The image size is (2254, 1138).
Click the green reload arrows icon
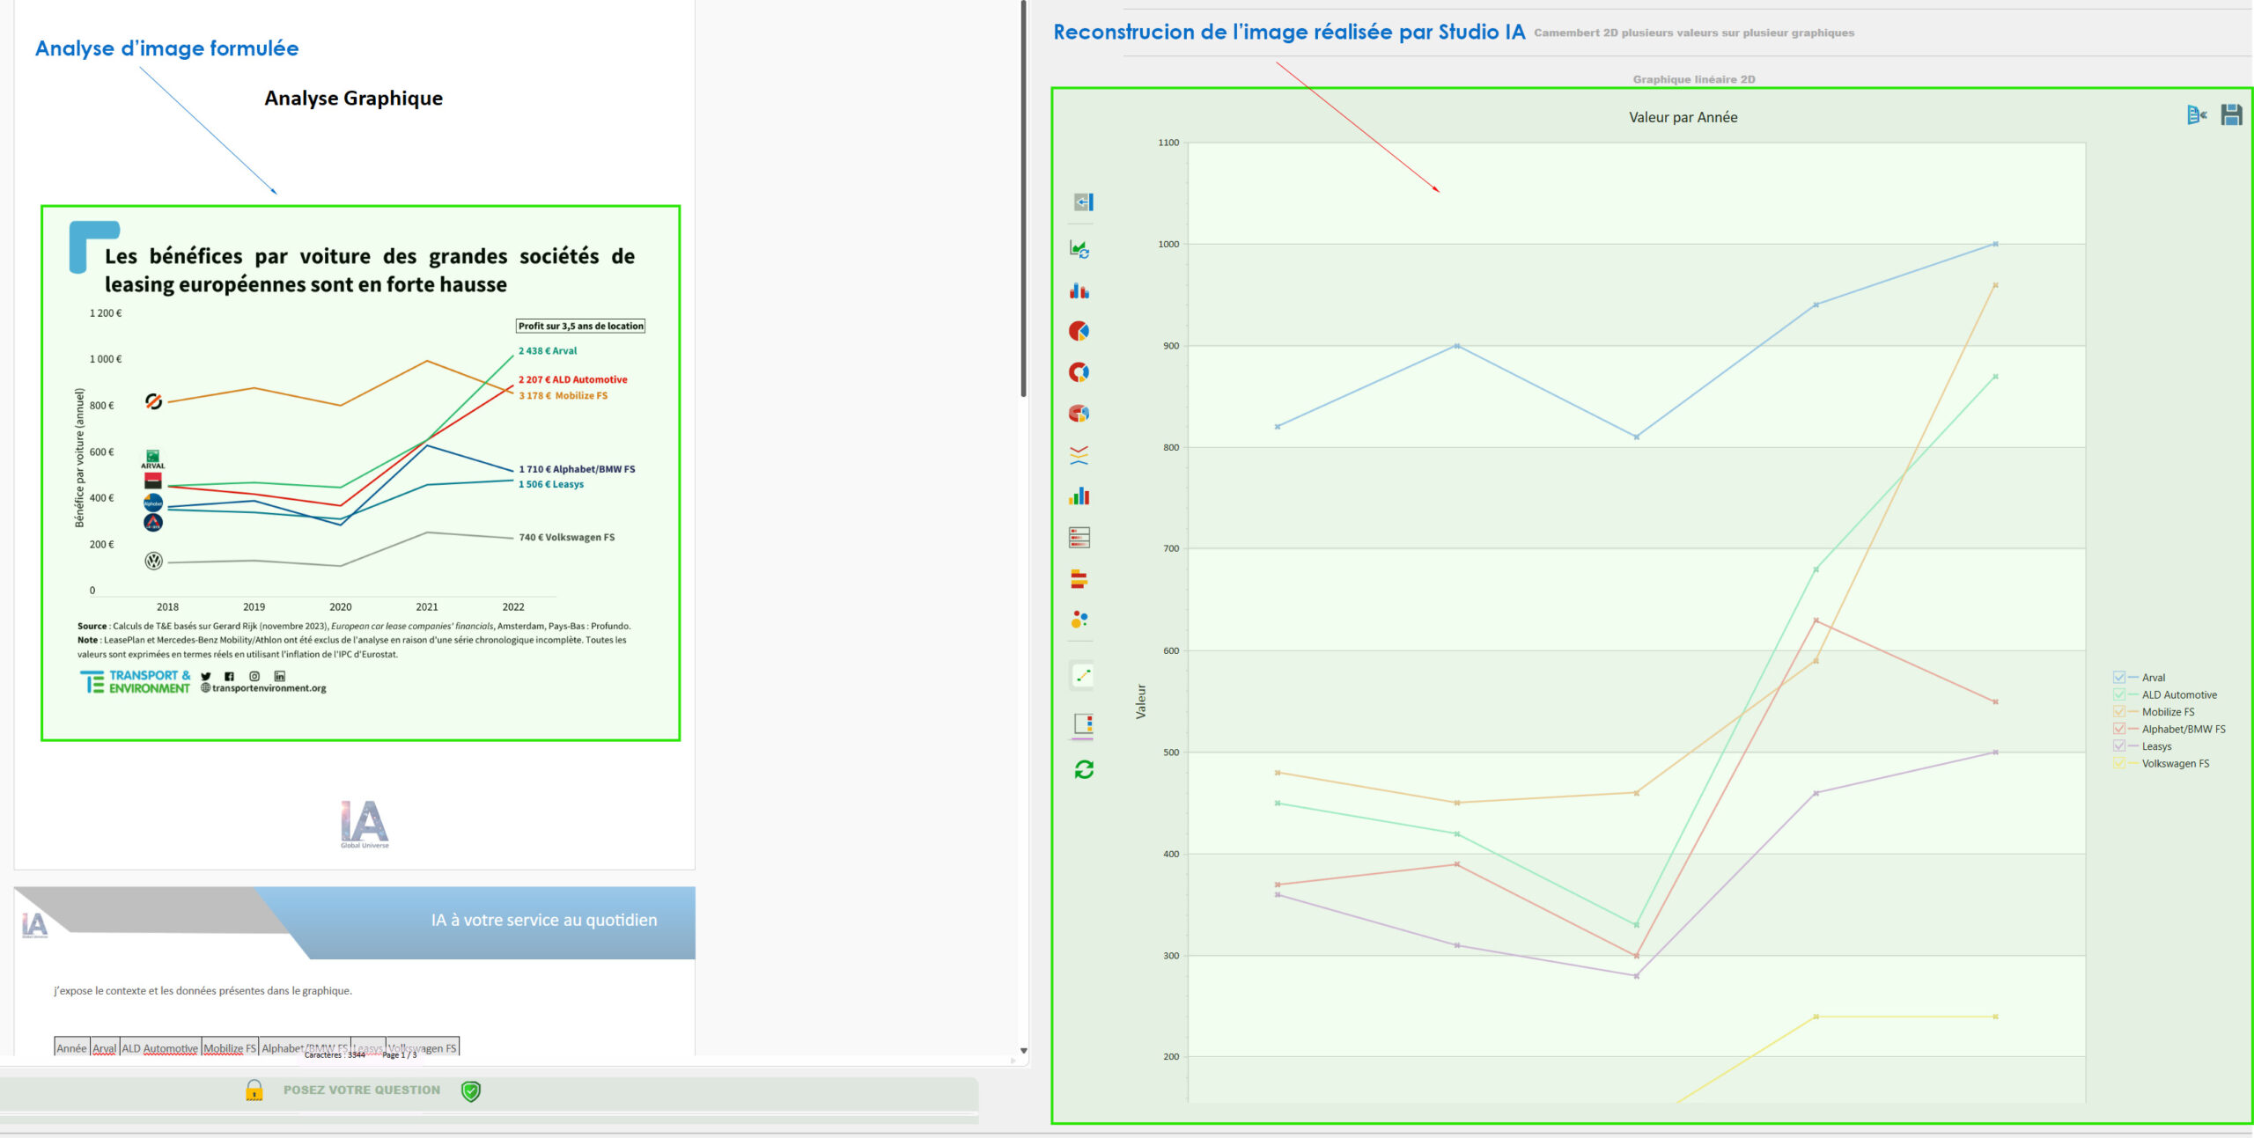click(1084, 770)
